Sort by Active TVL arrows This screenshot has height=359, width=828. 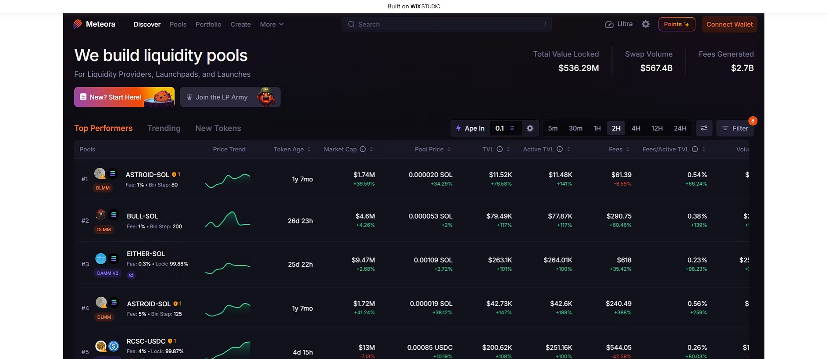568,149
